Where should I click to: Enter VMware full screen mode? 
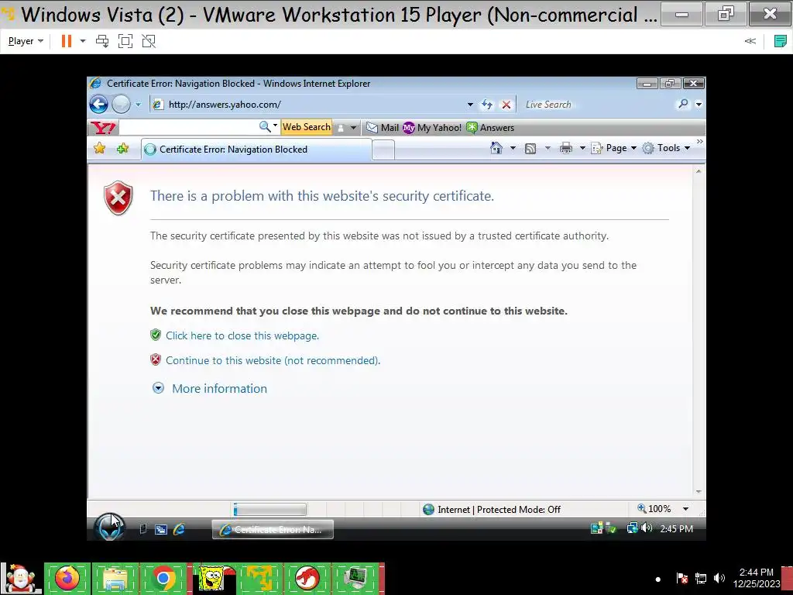tap(125, 41)
